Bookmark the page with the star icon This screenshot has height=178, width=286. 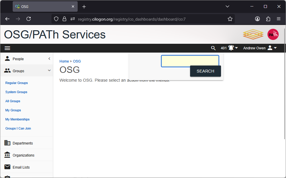pyautogui.click(x=230, y=19)
